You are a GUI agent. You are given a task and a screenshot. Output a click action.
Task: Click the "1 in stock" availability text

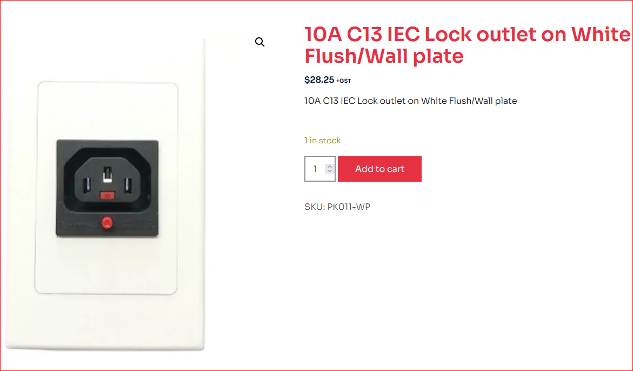pos(323,141)
